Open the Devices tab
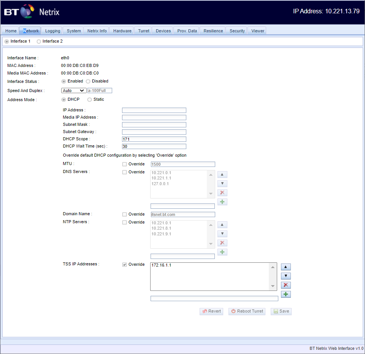 163,31
